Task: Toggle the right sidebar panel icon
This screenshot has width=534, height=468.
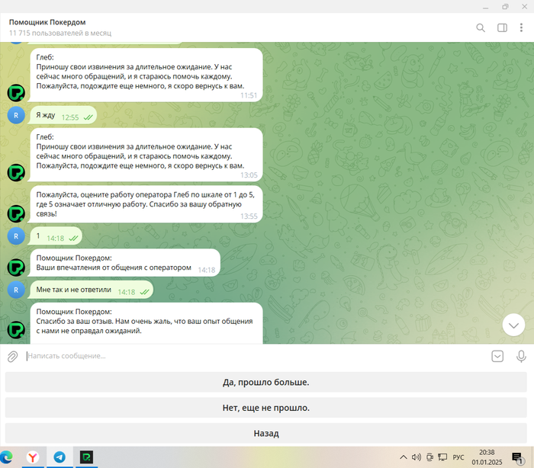Action: click(502, 27)
